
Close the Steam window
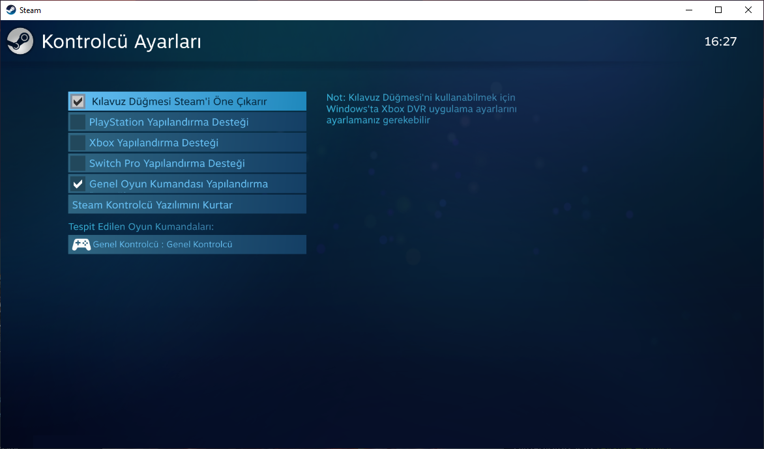coord(748,10)
